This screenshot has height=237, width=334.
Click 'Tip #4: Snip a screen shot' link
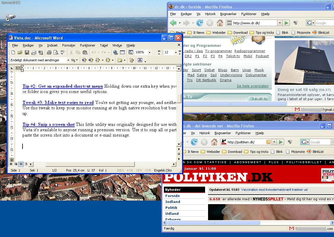click(49, 124)
